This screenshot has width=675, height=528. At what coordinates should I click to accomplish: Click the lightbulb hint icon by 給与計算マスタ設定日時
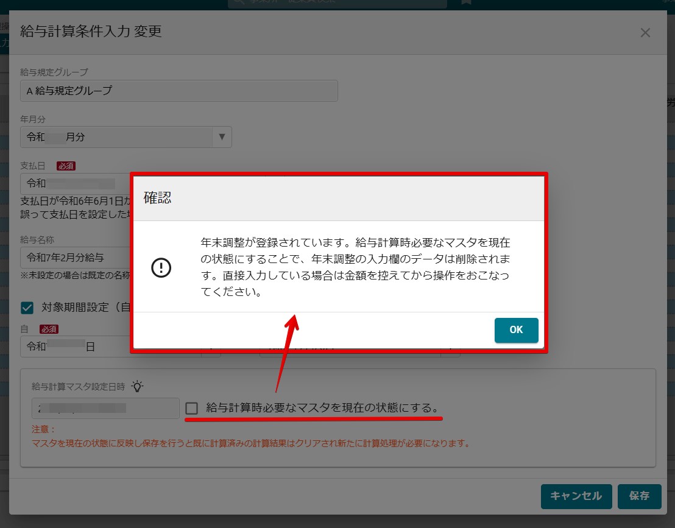click(137, 386)
